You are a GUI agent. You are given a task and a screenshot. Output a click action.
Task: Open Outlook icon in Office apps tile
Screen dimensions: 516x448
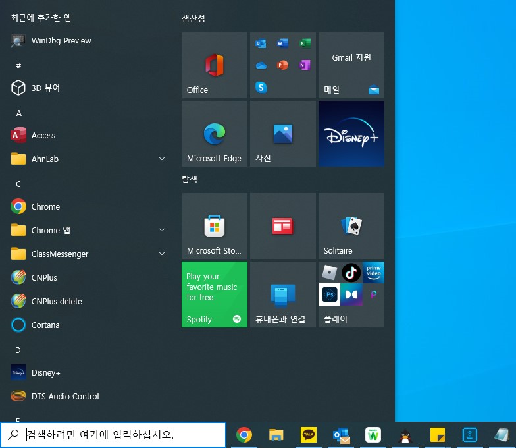[261, 43]
